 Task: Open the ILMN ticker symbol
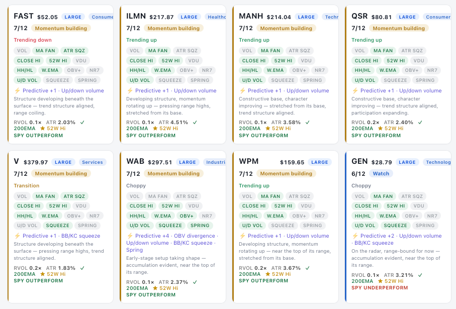click(136, 16)
